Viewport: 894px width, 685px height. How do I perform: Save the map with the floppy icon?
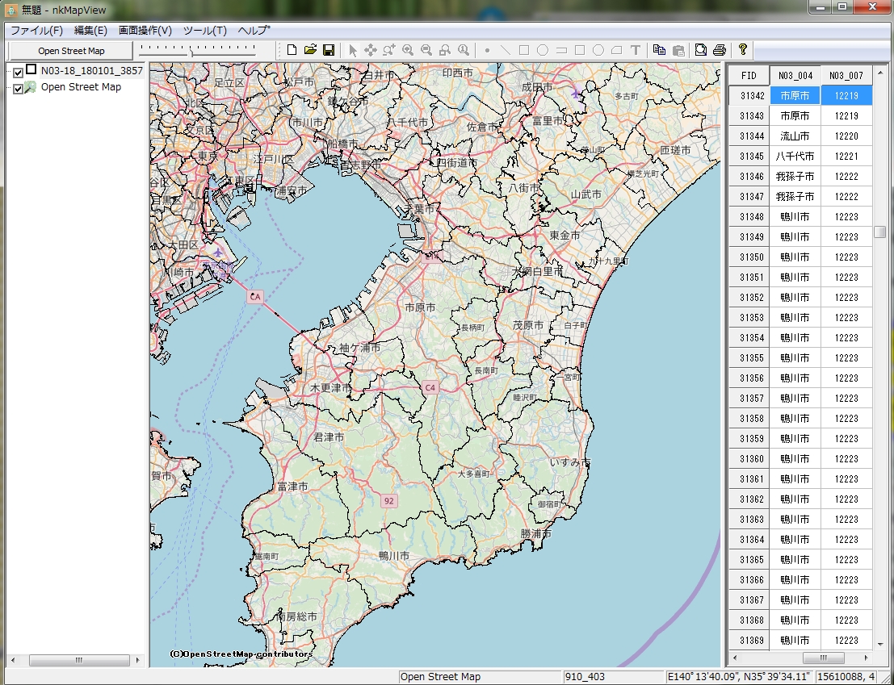click(329, 50)
